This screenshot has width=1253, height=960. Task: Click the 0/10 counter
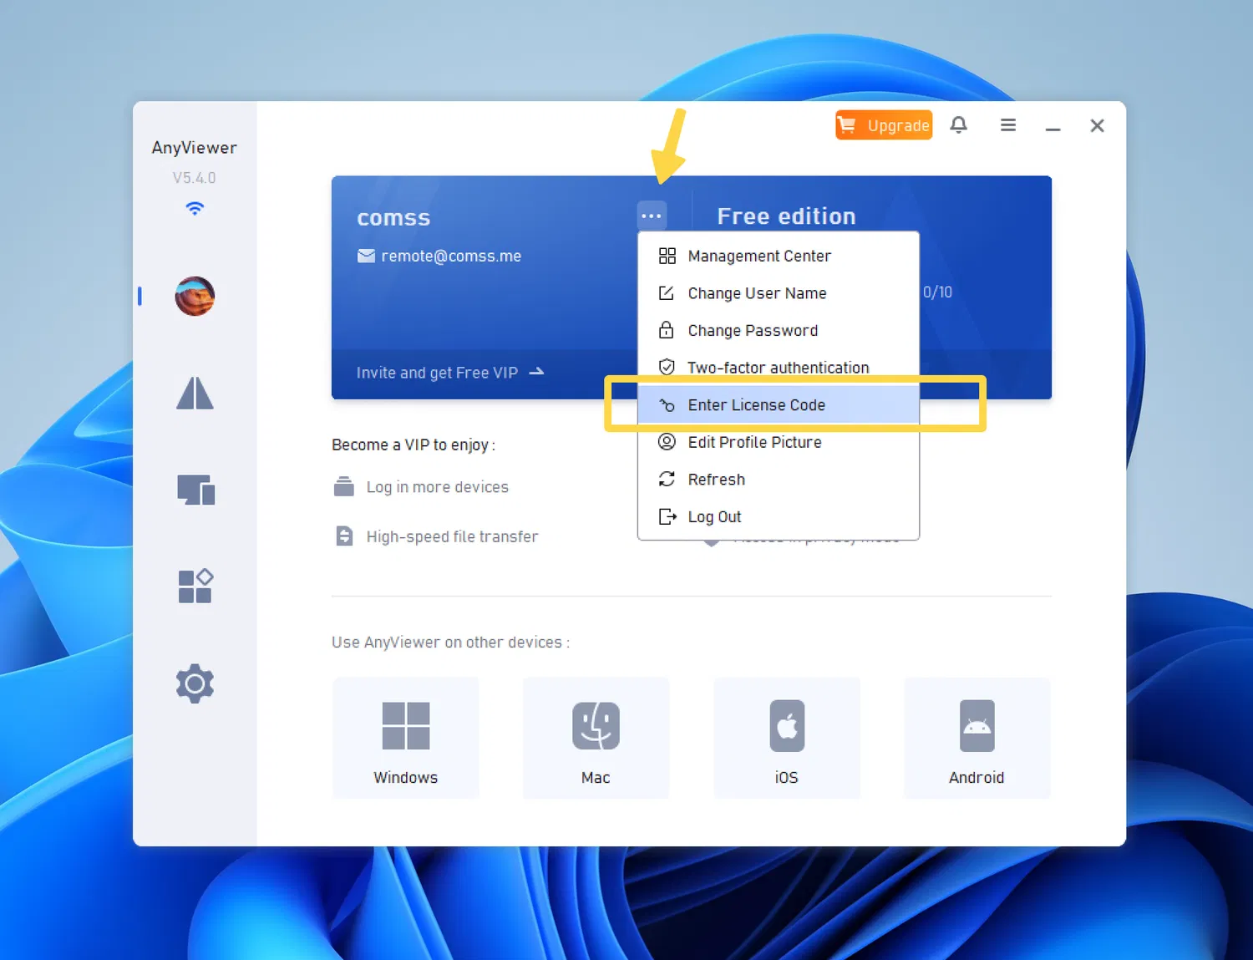click(937, 292)
